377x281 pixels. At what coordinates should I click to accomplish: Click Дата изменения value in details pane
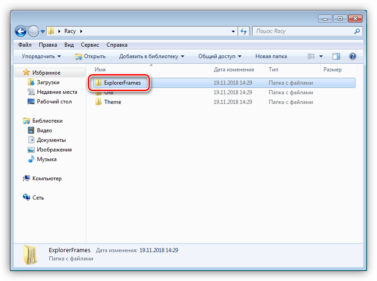(x=159, y=250)
